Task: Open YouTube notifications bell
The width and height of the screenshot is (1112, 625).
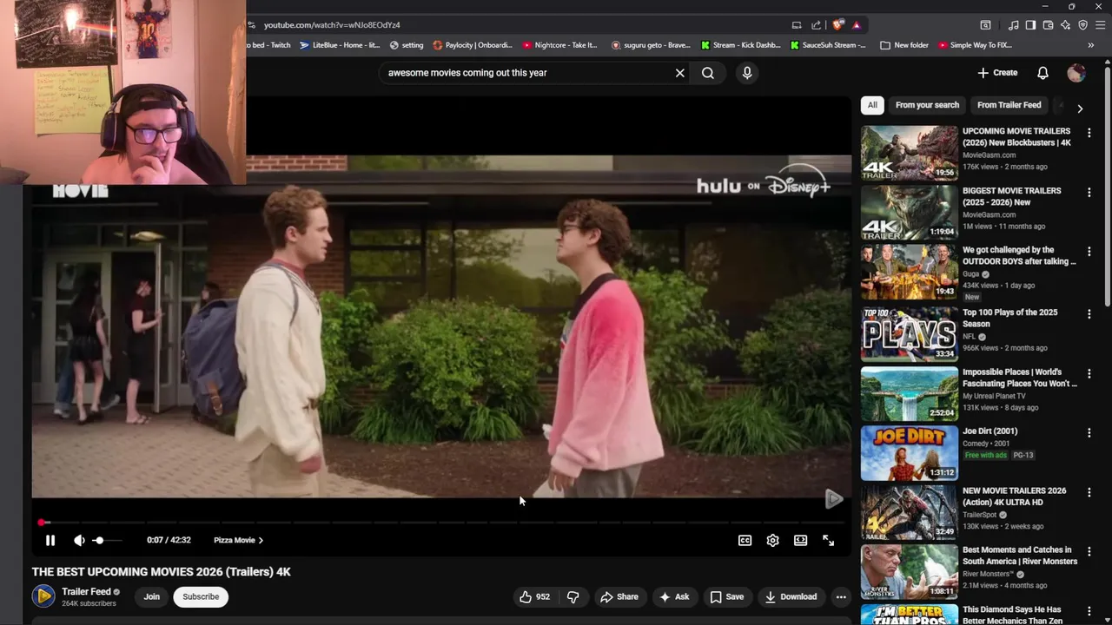Action: tap(1042, 73)
